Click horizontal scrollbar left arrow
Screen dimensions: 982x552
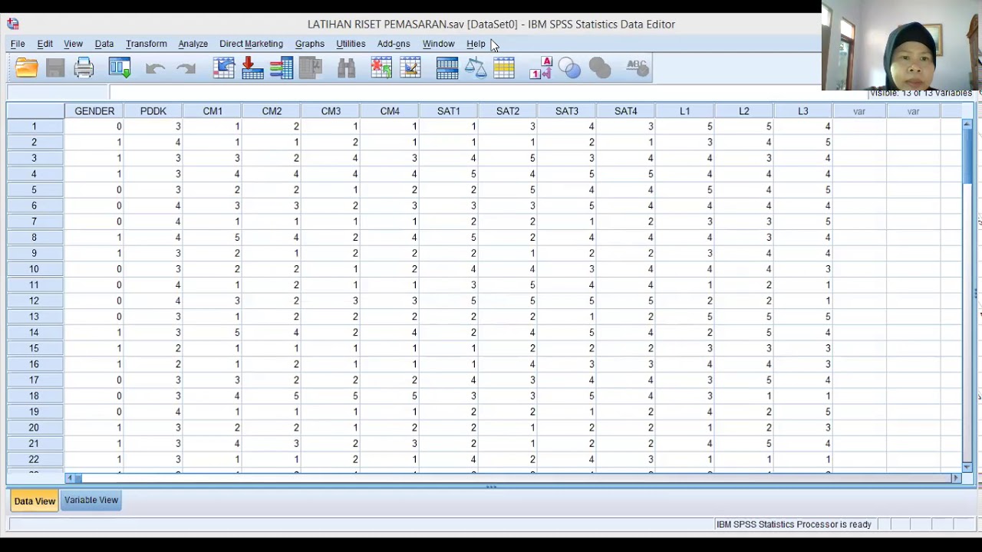point(70,478)
